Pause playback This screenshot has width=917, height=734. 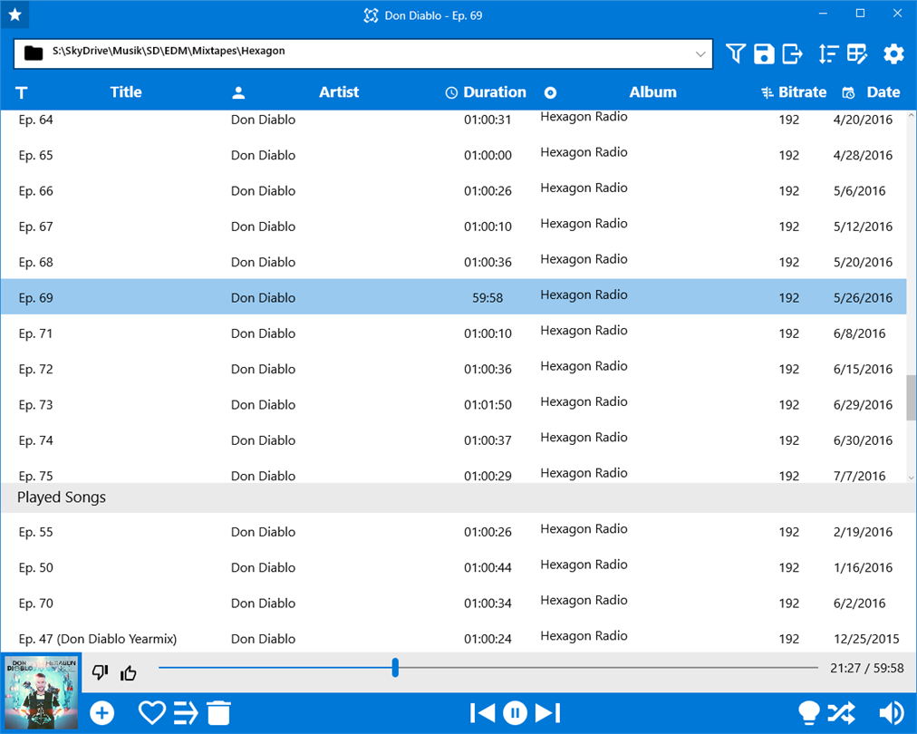pos(516,713)
